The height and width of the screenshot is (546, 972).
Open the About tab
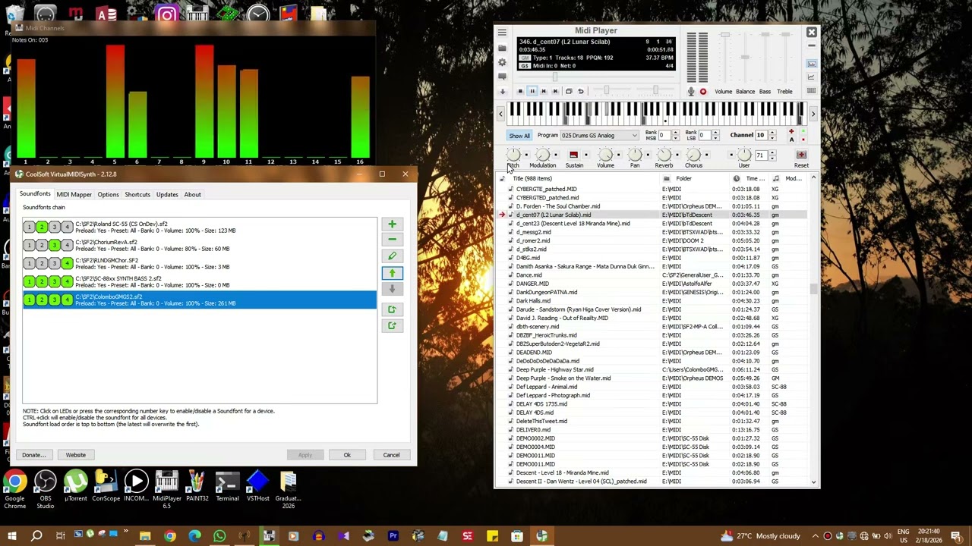192,194
